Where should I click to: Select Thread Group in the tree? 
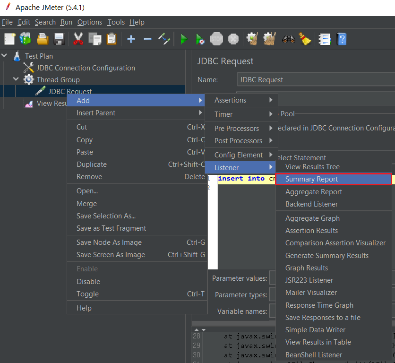58,80
